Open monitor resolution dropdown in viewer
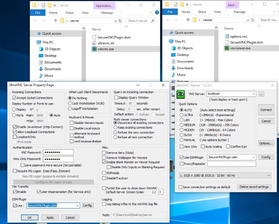 tap(268, 176)
